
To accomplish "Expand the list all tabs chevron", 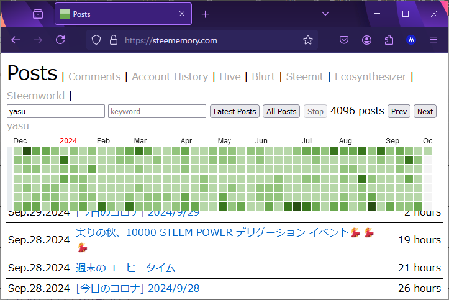I will (325, 14).
